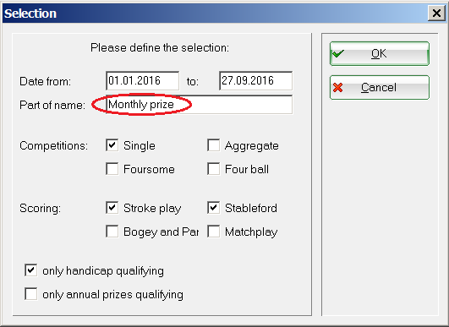
Task: Enable the Aggregate competitions checkbox
Action: tap(214, 145)
